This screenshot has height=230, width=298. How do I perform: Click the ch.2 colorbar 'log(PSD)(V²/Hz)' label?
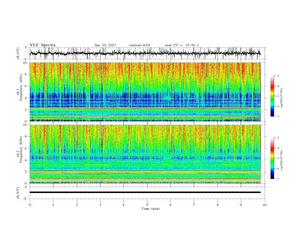[281, 160]
